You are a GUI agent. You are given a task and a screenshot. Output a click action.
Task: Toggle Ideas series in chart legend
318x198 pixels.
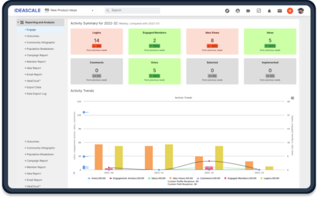(157, 178)
